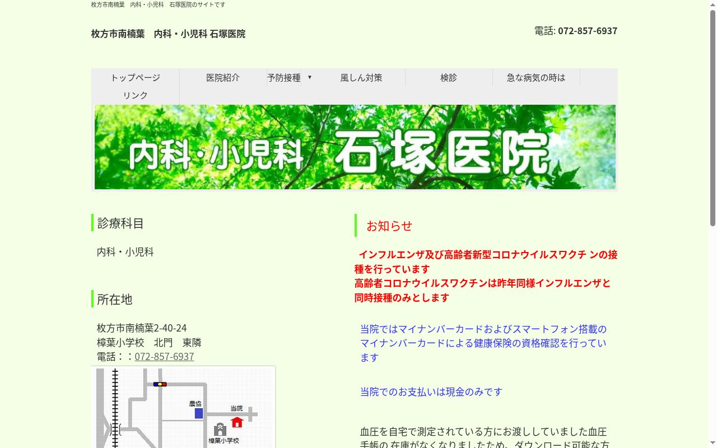
Task: Click the 072-857-6937 phone link under 所在地
Action: click(164, 357)
